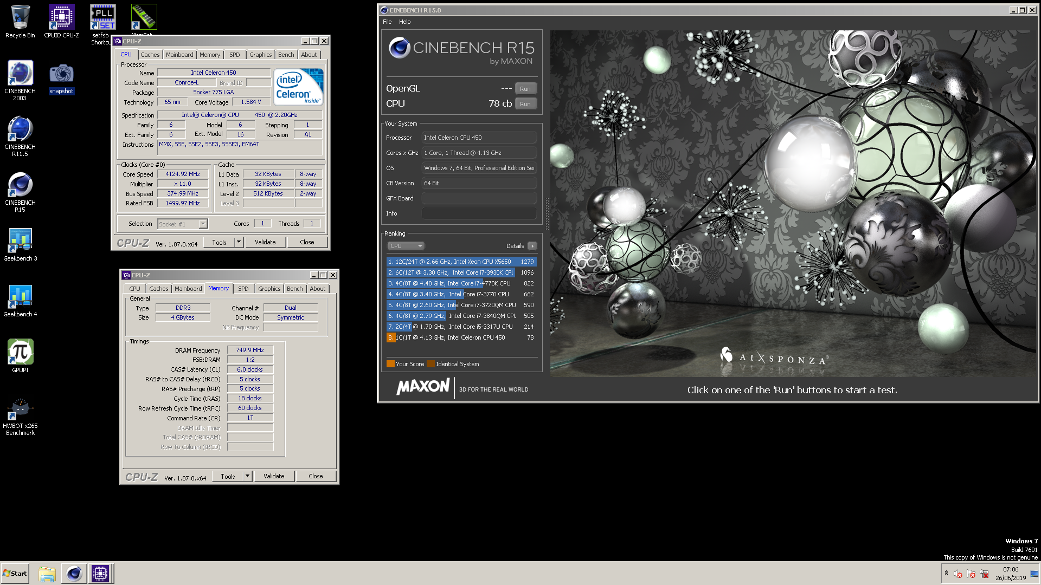This screenshot has height=585, width=1041.
Task: Open SPD tab in upper CPU-Z window
Action: 234,55
